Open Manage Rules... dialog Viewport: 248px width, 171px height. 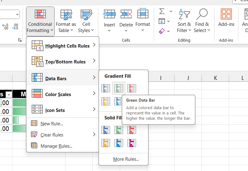tap(56, 146)
